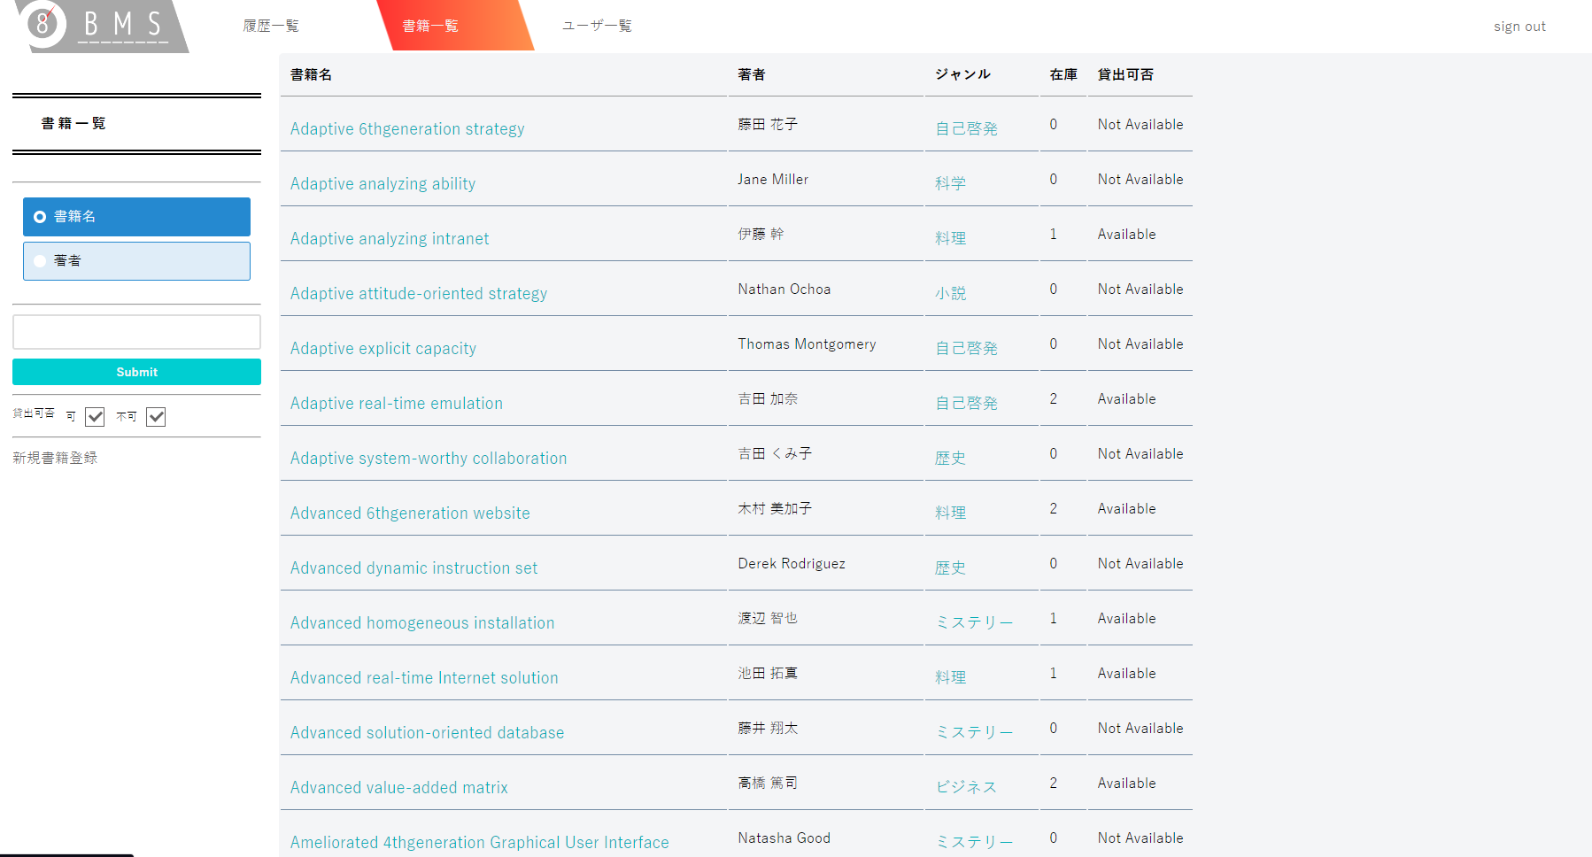Viewport: 1592px width, 857px height.
Task: Click Available status for Adaptive analyzing intranet
Action: pos(1126,235)
